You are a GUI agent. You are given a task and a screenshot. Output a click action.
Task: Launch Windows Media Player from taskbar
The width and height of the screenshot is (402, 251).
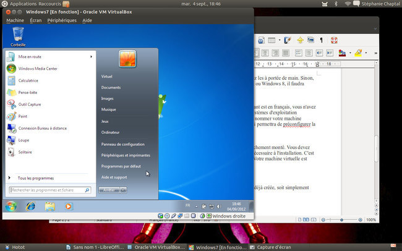click(69, 206)
